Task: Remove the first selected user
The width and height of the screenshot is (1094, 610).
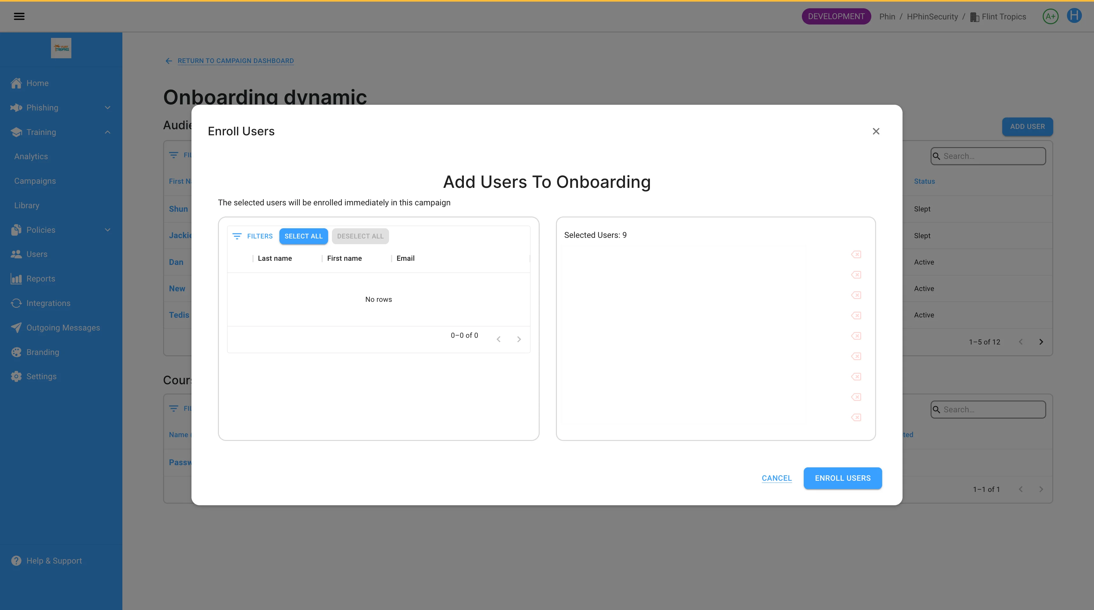Action: point(856,254)
